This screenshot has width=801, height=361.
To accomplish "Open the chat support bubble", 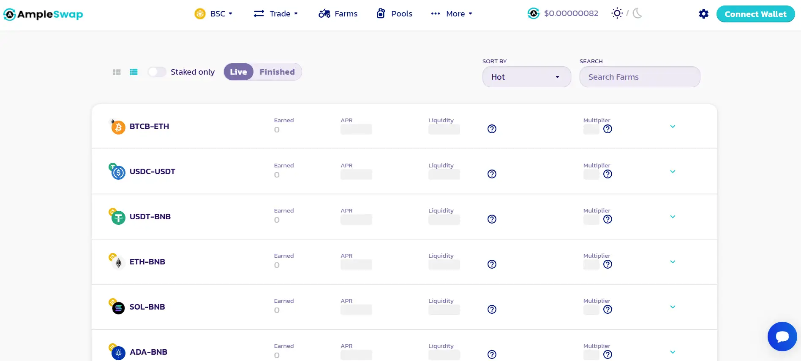I will click(x=782, y=337).
